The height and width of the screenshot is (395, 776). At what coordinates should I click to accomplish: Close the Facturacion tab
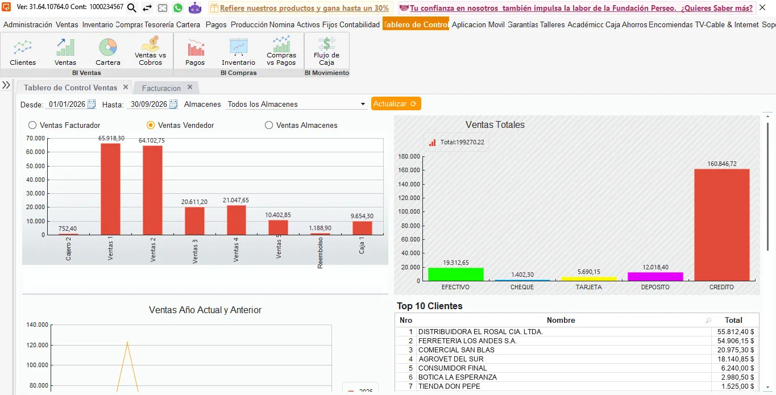(x=190, y=87)
